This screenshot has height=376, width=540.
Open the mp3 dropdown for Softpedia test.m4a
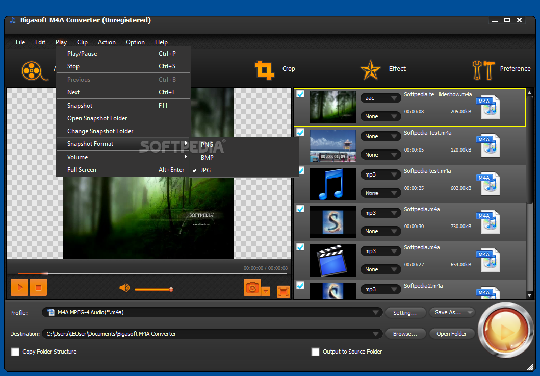(x=380, y=174)
